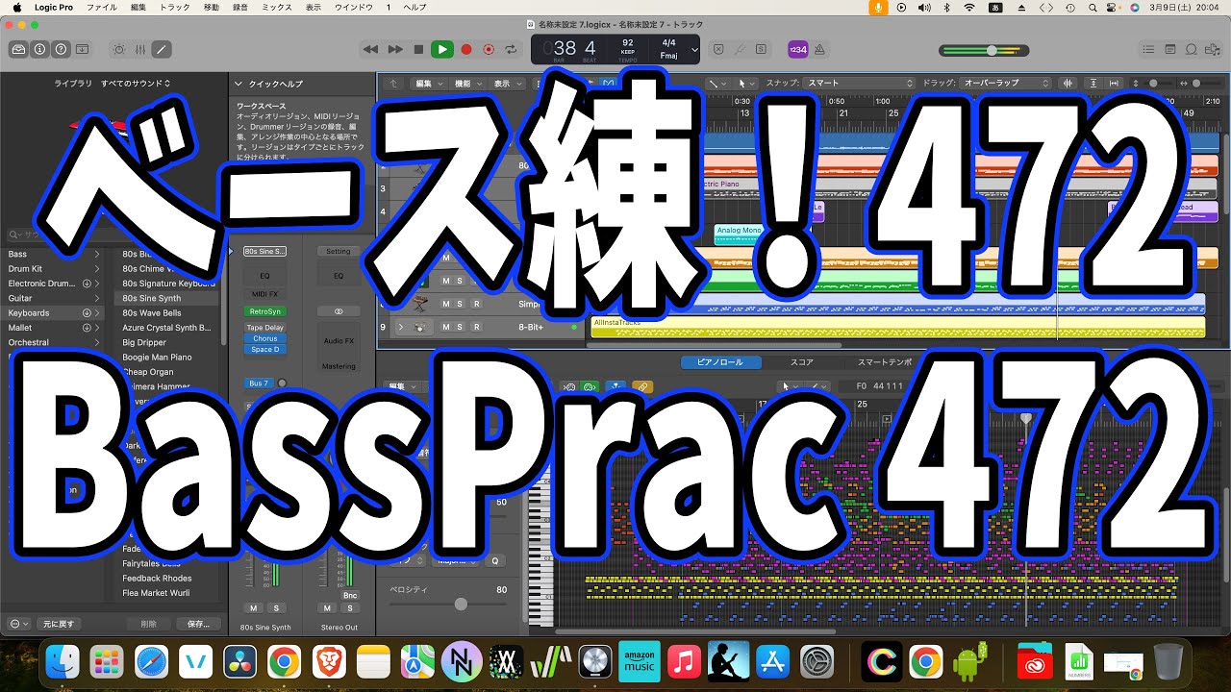Image resolution: width=1231 pixels, height=692 pixels.
Task: Open the List Editors icon
Action: (x=1147, y=49)
